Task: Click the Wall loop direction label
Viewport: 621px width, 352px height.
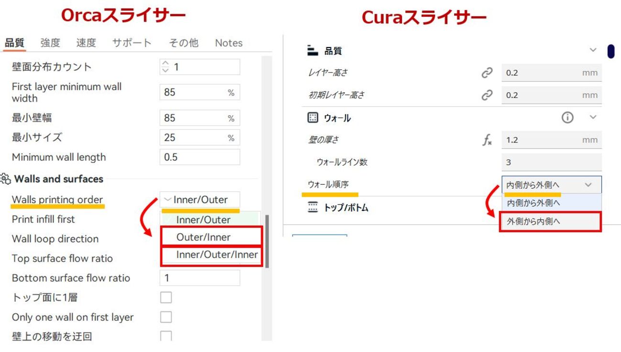Action: (x=55, y=239)
